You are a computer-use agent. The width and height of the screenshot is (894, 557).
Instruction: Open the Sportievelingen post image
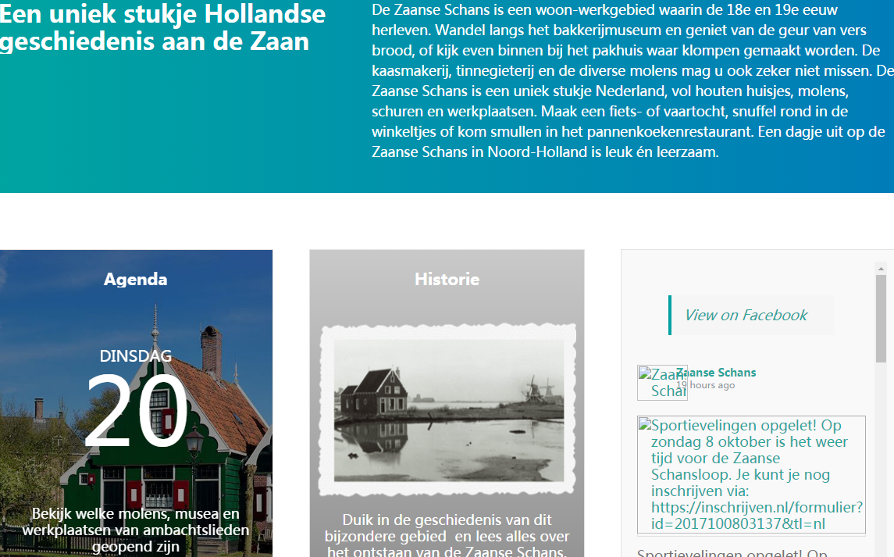(751, 475)
